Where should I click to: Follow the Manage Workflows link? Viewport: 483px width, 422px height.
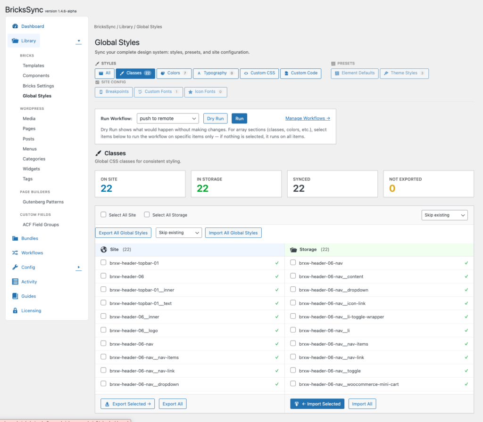pyautogui.click(x=308, y=119)
